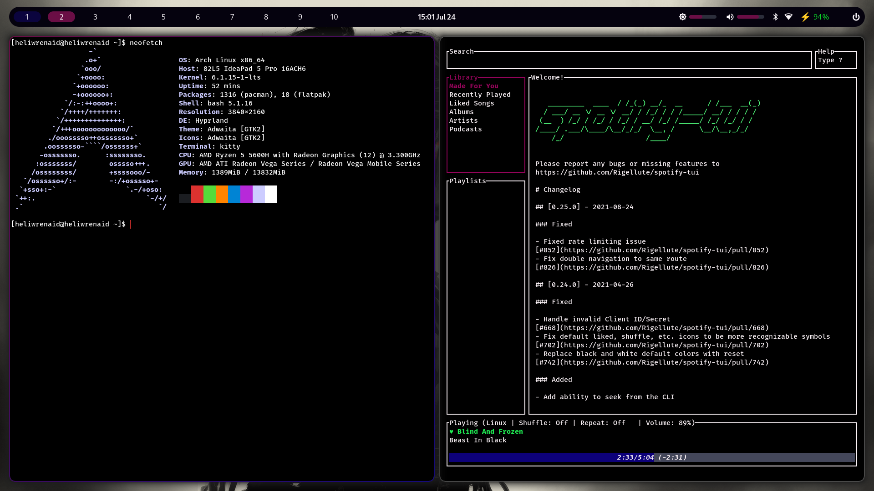This screenshot has width=874, height=491.
Task: Switch to workspace 1
Action: [x=27, y=17]
